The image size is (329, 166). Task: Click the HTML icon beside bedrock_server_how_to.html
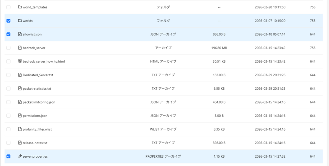tap(20, 61)
